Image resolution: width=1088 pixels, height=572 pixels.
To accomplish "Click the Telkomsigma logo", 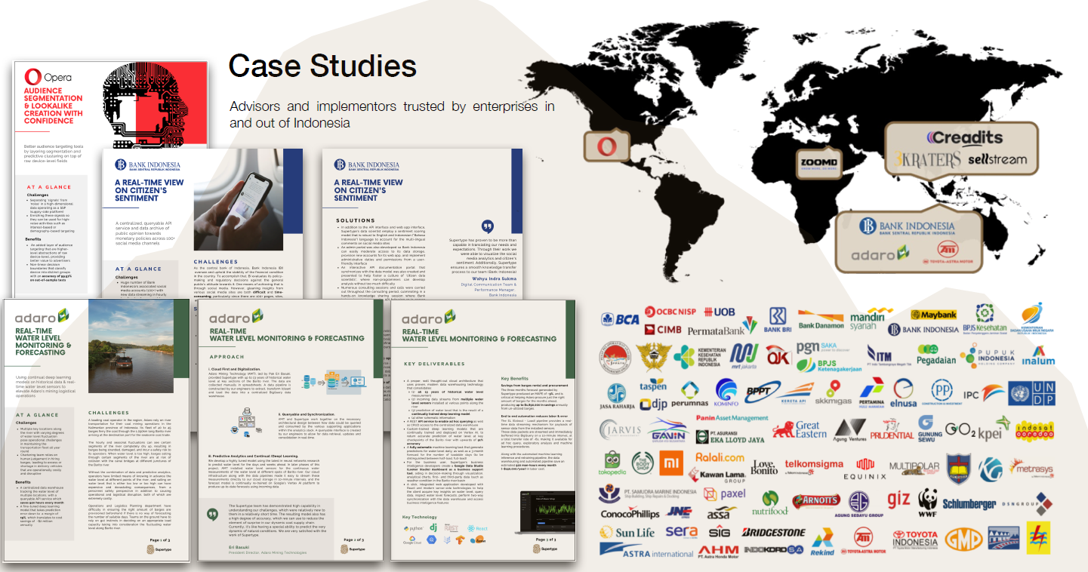I will (x=814, y=466).
